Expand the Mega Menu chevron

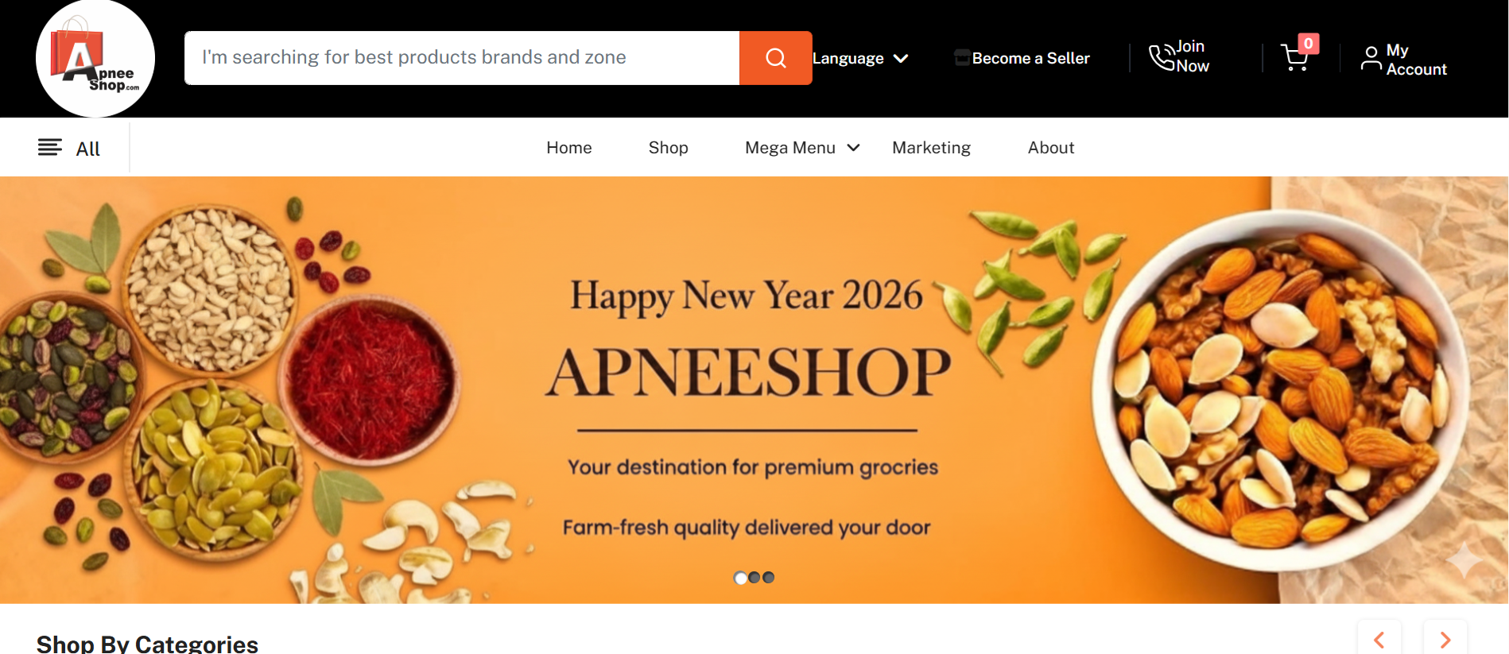click(x=854, y=148)
